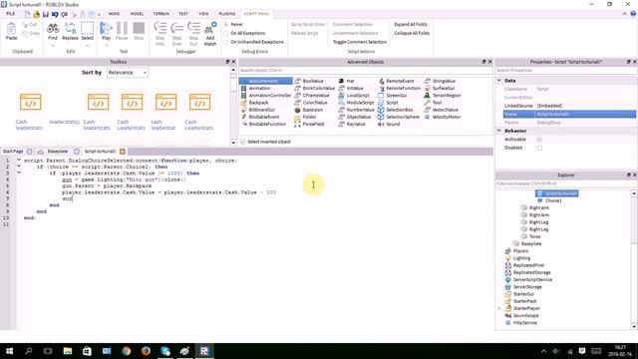Click the Search Properties input field
The height and width of the screenshot is (359, 638).
point(566,71)
